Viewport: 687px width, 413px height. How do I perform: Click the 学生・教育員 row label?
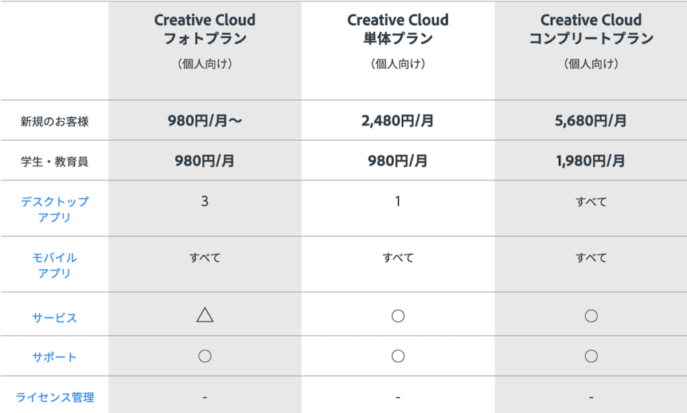click(54, 162)
